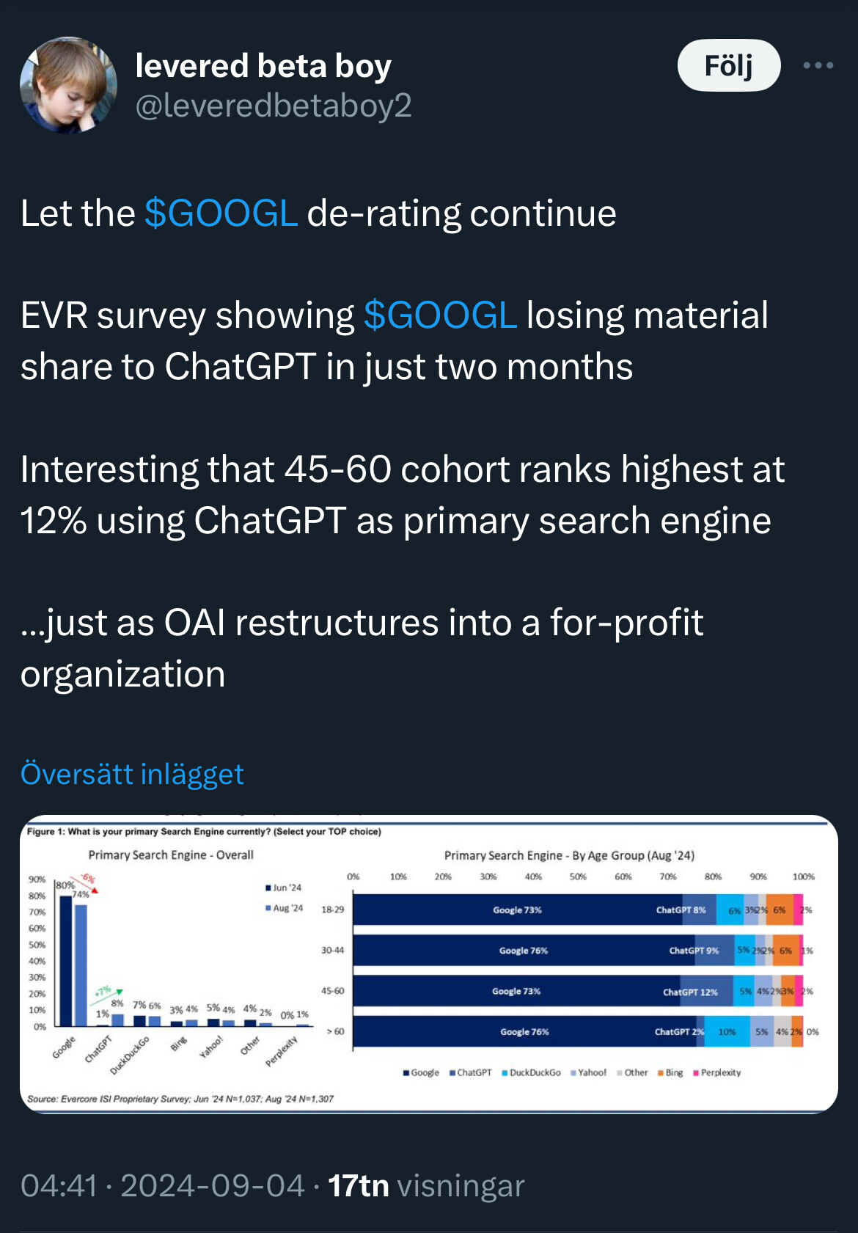
Task: Click $GOOGL cashtag in 'Let the' line
Action: click(x=221, y=213)
